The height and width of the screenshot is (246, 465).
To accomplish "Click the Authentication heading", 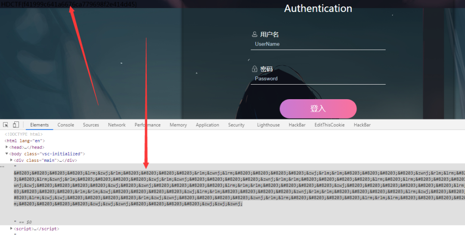I will [x=318, y=8].
